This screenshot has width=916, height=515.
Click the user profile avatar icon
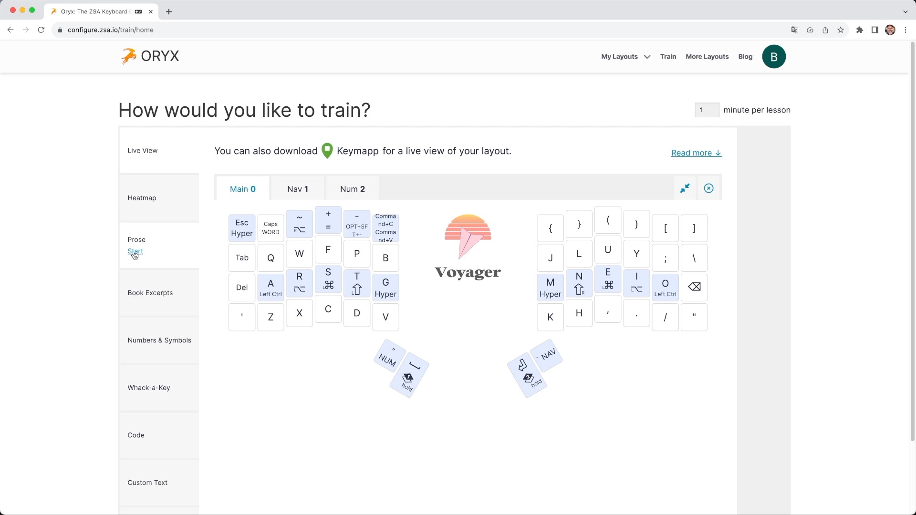(x=774, y=56)
